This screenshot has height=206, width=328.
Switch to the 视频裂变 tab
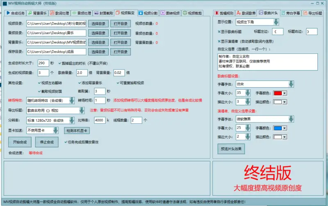pyautogui.click(x=125, y=13)
